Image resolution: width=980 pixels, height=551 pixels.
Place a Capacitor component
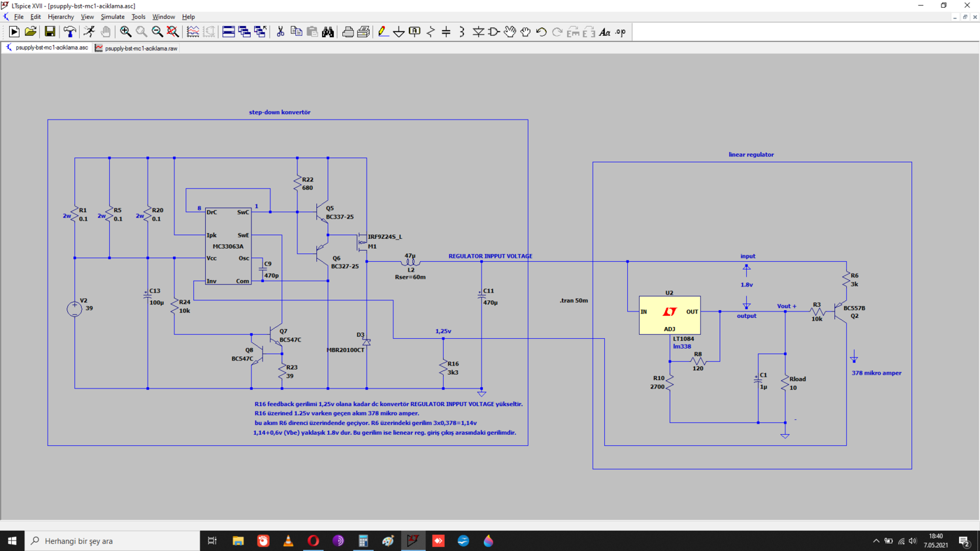click(446, 32)
